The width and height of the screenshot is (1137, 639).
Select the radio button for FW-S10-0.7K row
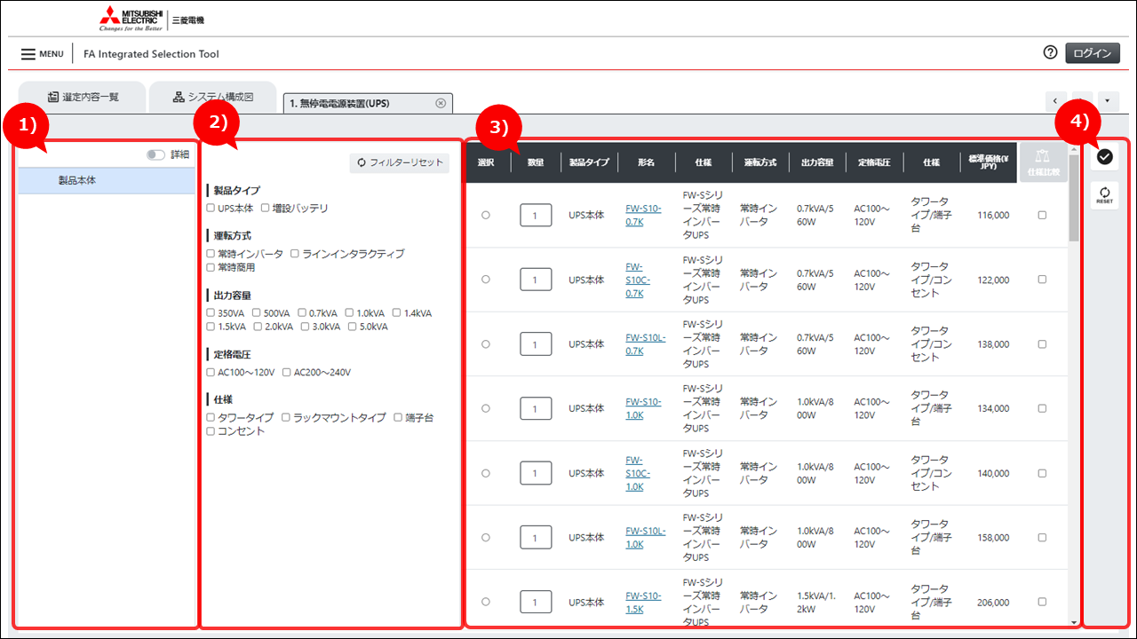pyautogui.click(x=485, y=216)
